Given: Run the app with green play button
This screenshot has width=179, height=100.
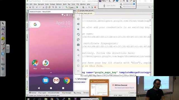Looking at the screenshot, I should point(77,7).
